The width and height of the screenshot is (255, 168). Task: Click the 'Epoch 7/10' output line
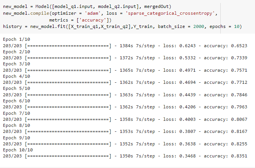pyautogui.click(x=17, y=113)
